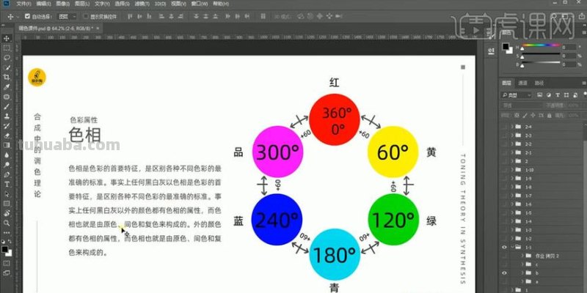This screenshot has width=587, height=293.
Task: Expand the 2-2 layer group
Action: point(512,144)
